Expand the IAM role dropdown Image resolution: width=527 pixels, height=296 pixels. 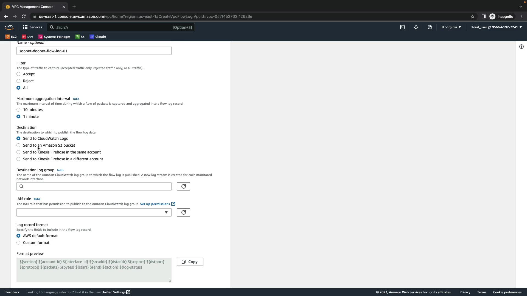coord(94,212)
